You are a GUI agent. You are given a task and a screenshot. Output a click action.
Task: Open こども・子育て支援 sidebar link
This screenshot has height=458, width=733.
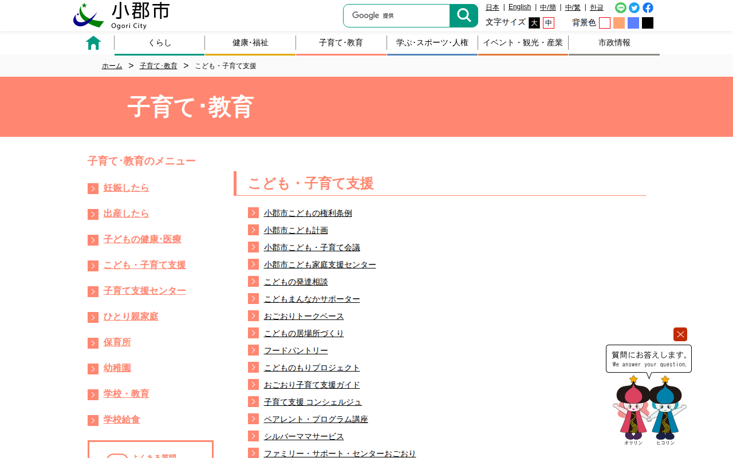coord(145,265)
